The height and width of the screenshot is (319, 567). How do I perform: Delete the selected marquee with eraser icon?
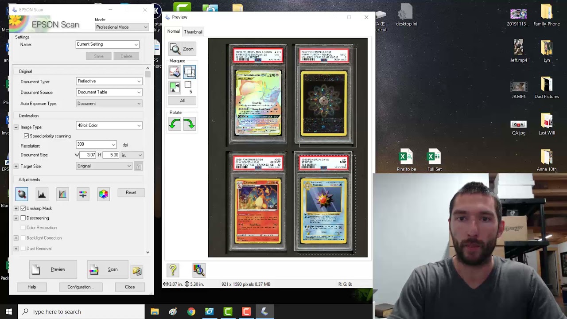(x=175, y=72)
